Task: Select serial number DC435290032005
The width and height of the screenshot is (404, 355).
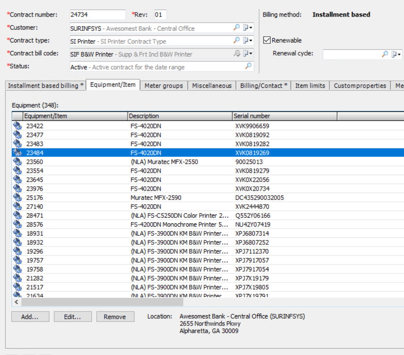Action: [x=259, y=197]
